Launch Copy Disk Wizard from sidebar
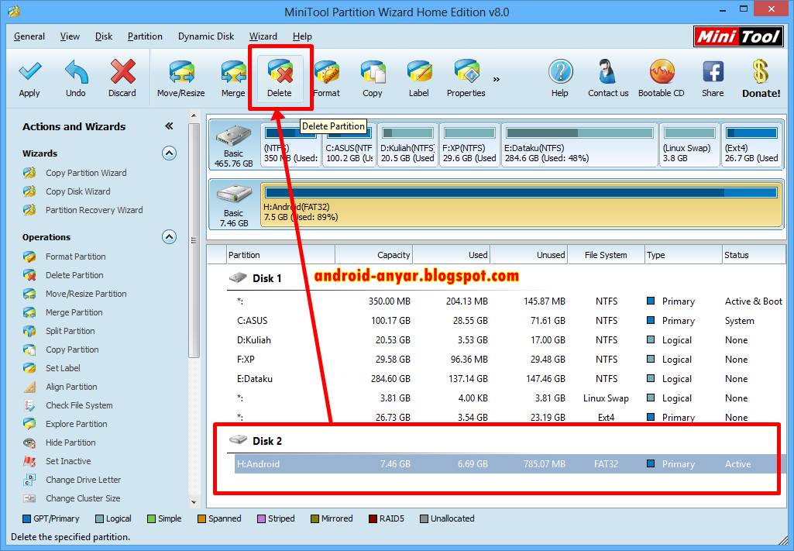The height and width of the screenshot is (551, 794). tap(78, 191)
